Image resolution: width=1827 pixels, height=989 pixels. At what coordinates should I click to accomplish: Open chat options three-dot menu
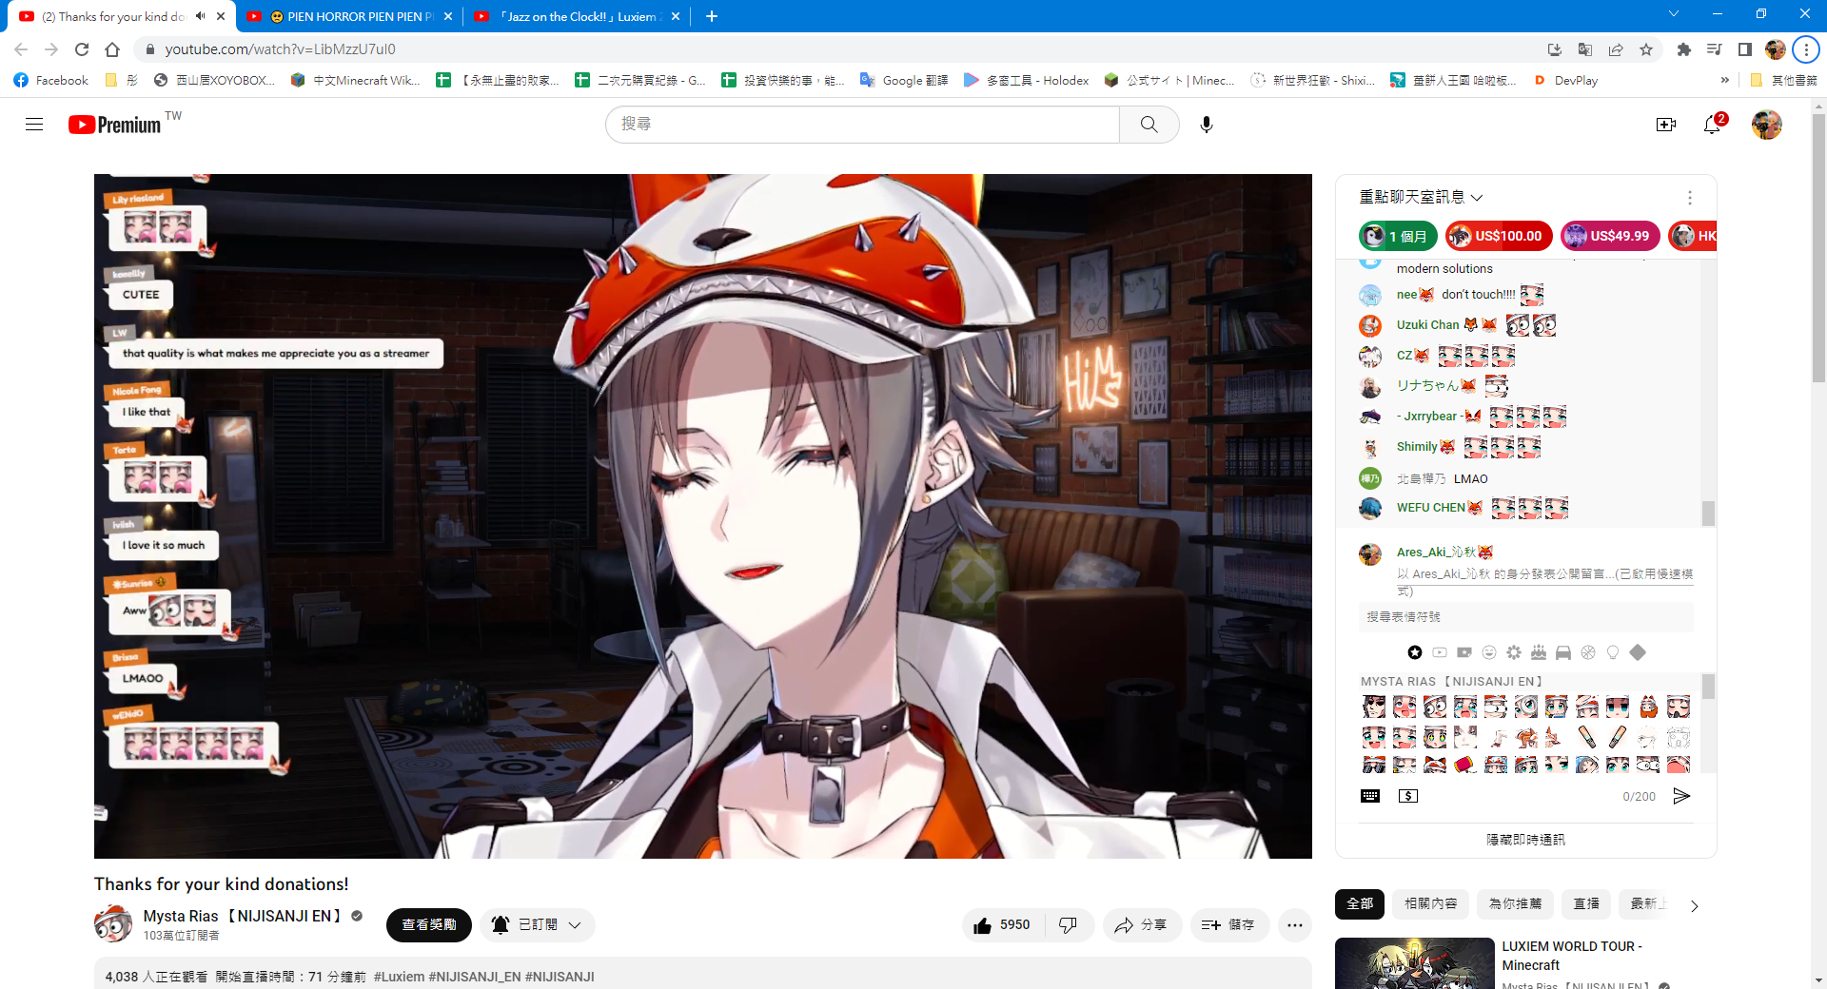click(1690, 198)
